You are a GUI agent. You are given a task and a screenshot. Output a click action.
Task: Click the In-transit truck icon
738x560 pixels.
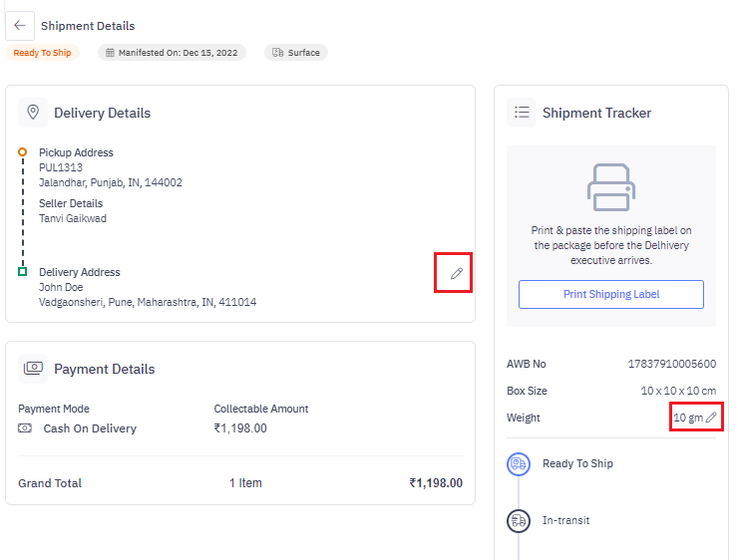click(519, 521)
